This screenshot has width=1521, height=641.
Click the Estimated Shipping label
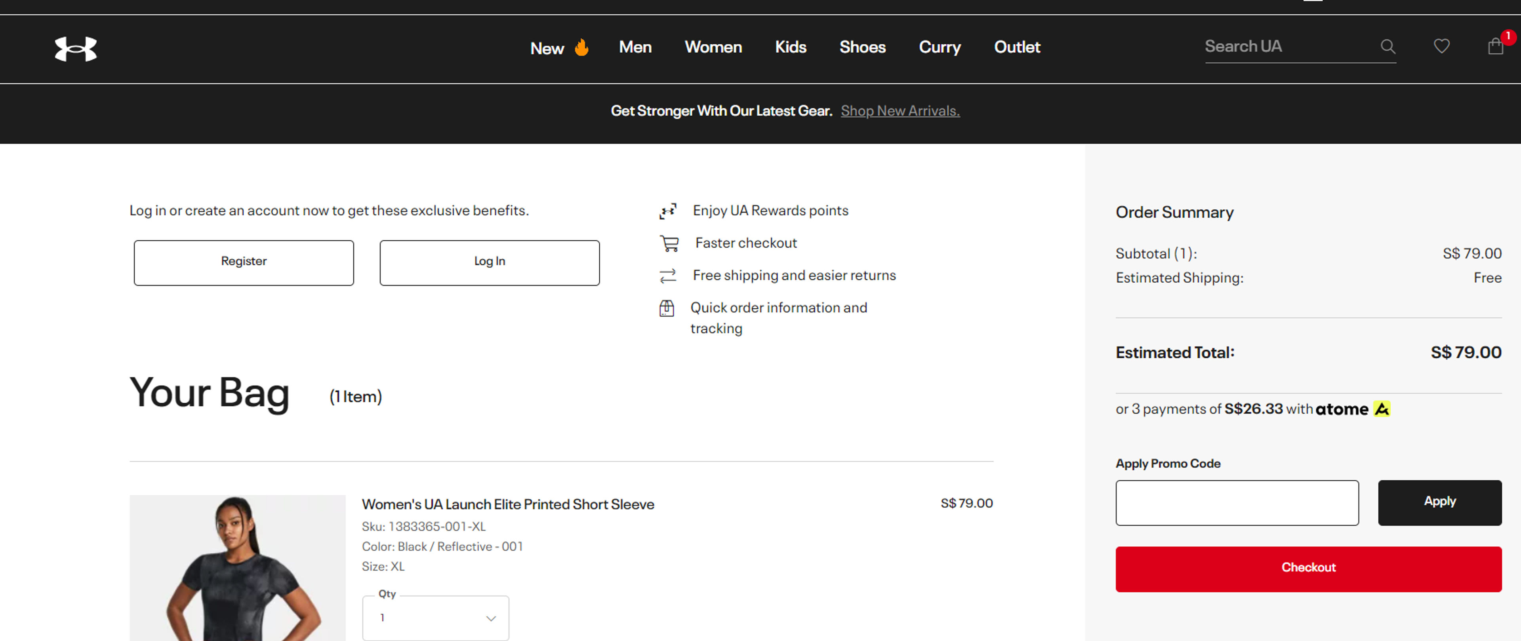(x=1179, y=278)
